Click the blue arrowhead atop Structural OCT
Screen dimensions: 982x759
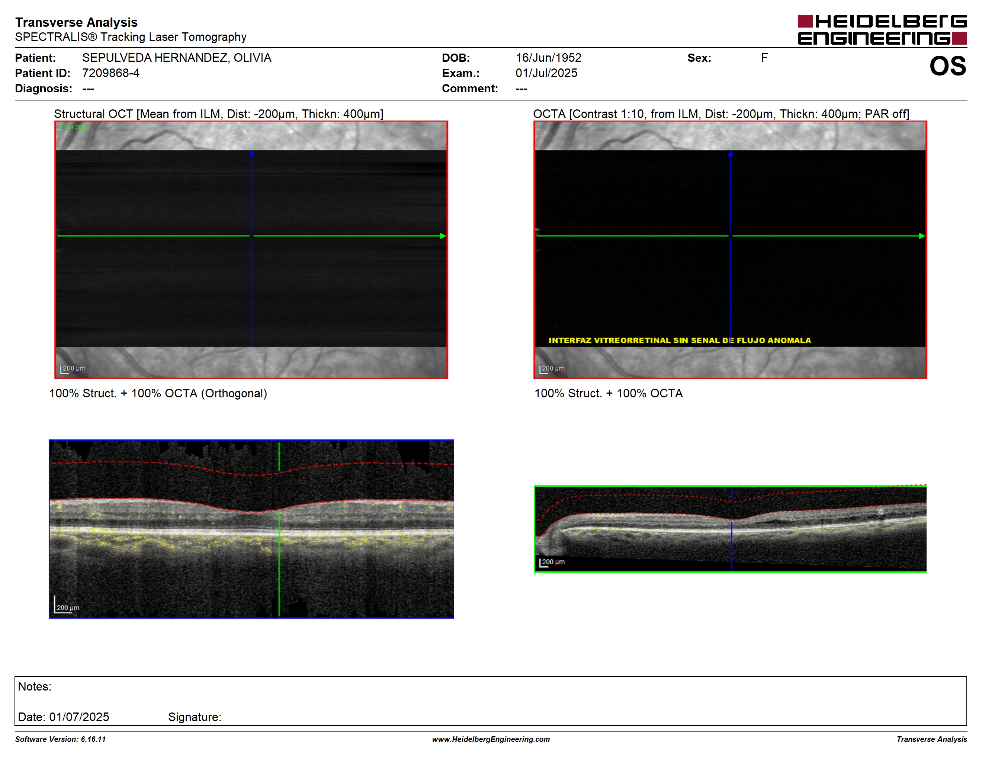point(251,153)
